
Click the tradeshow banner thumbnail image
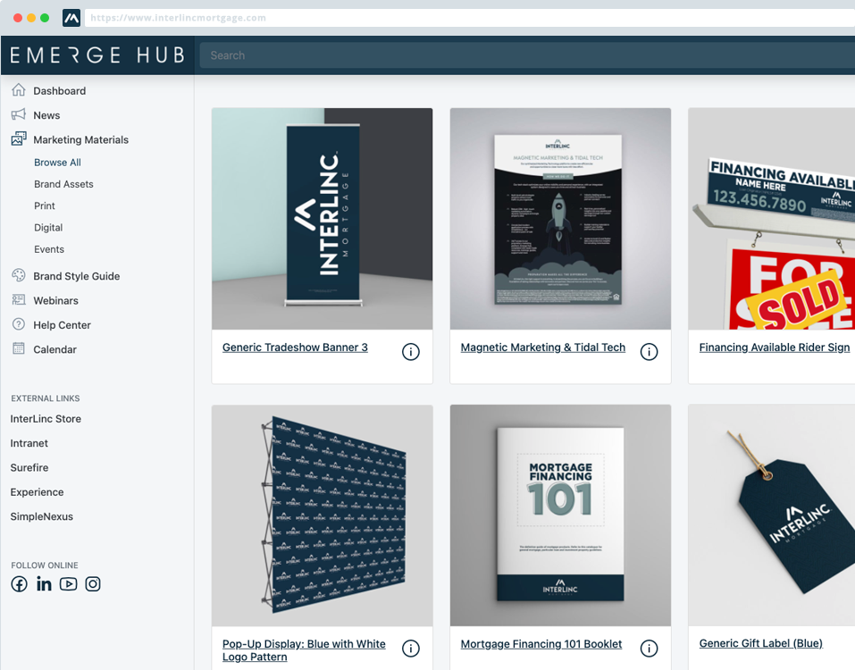tap(323, 219)
